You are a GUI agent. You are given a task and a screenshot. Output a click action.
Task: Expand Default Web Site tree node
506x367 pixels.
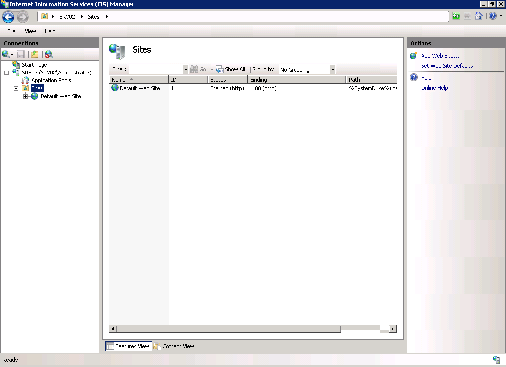[x=25, y=96]
